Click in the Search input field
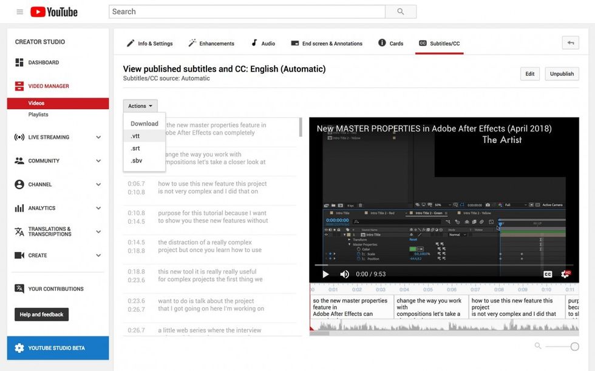This screenshot has width=595, height=371. 247,12
